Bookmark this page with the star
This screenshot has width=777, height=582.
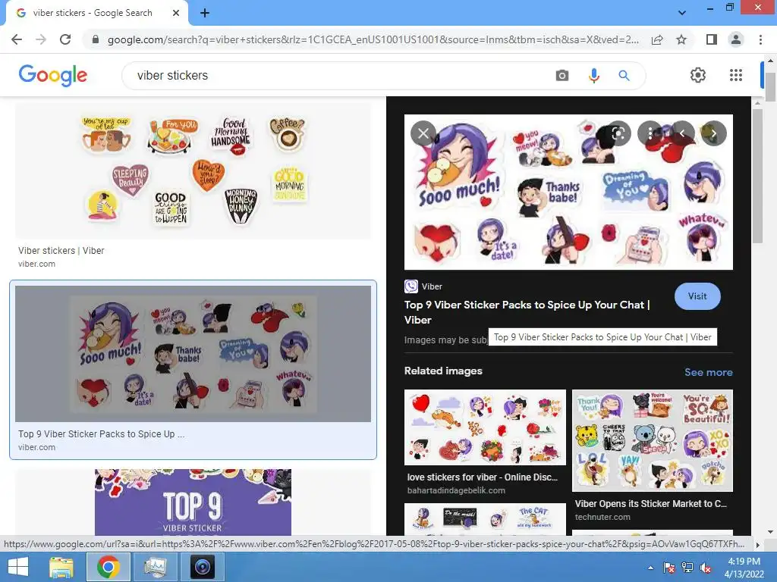coord(682,39)
